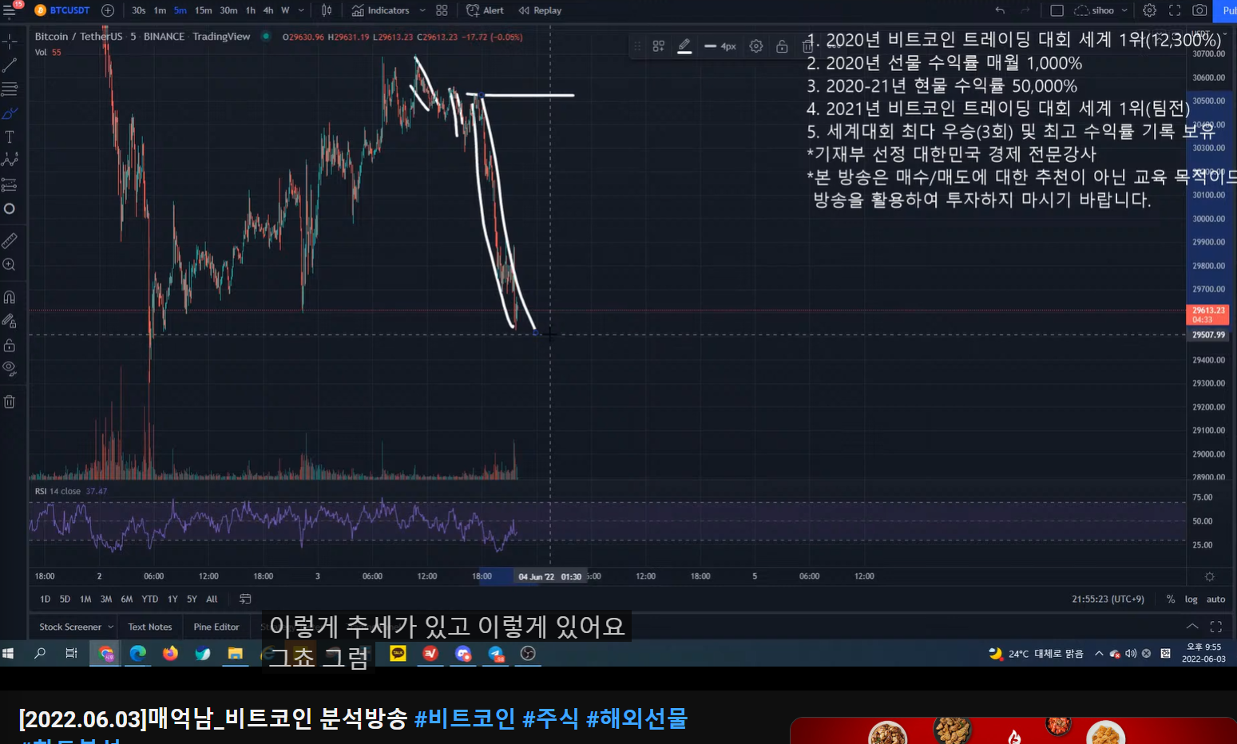Open the icons and shapes tool
The height and width of the screenshot is (744, 1237).
tap(10, 209)
